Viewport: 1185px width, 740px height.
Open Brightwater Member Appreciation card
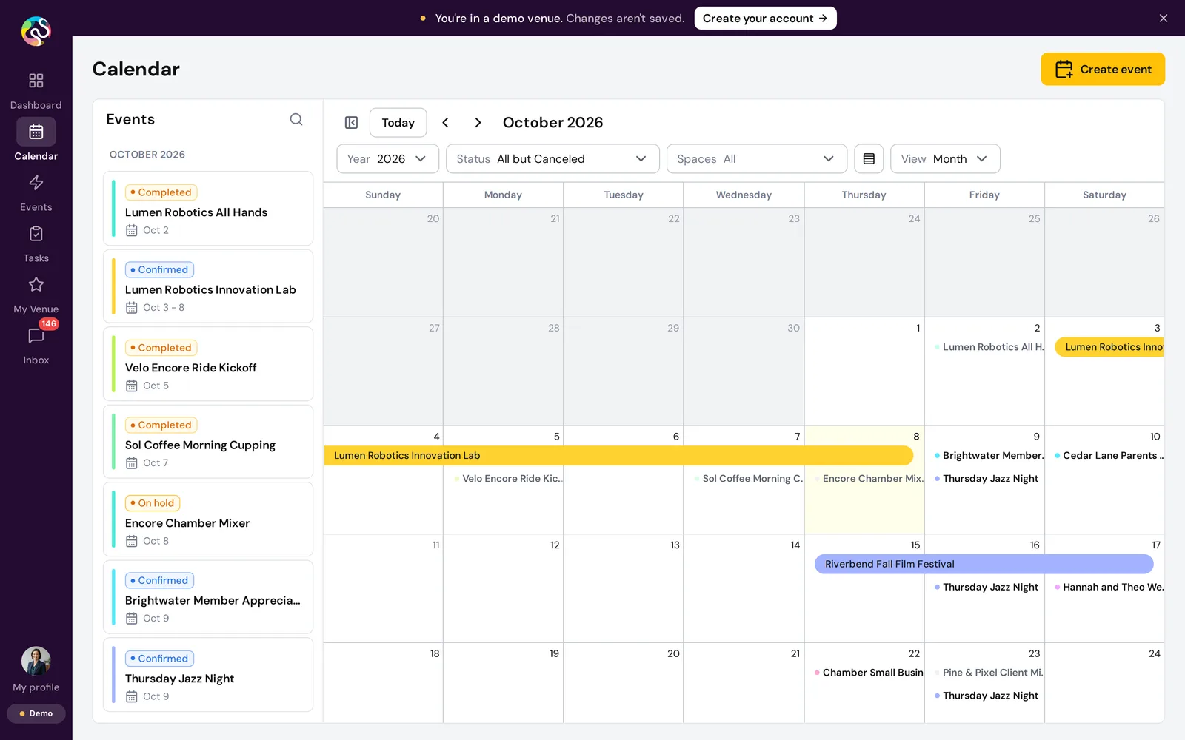point(208,597)
